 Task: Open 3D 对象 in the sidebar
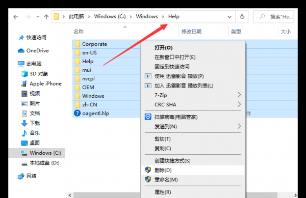pyautogui.click(x=35, y=74)
